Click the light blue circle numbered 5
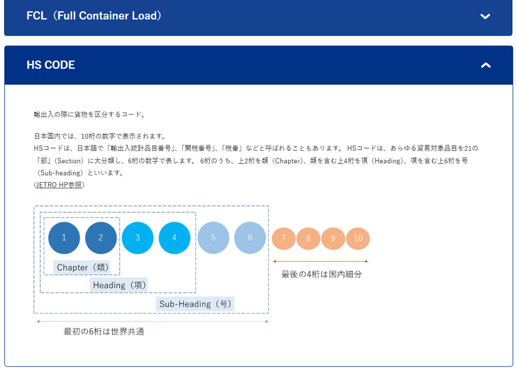 click(x=213, y=237)
